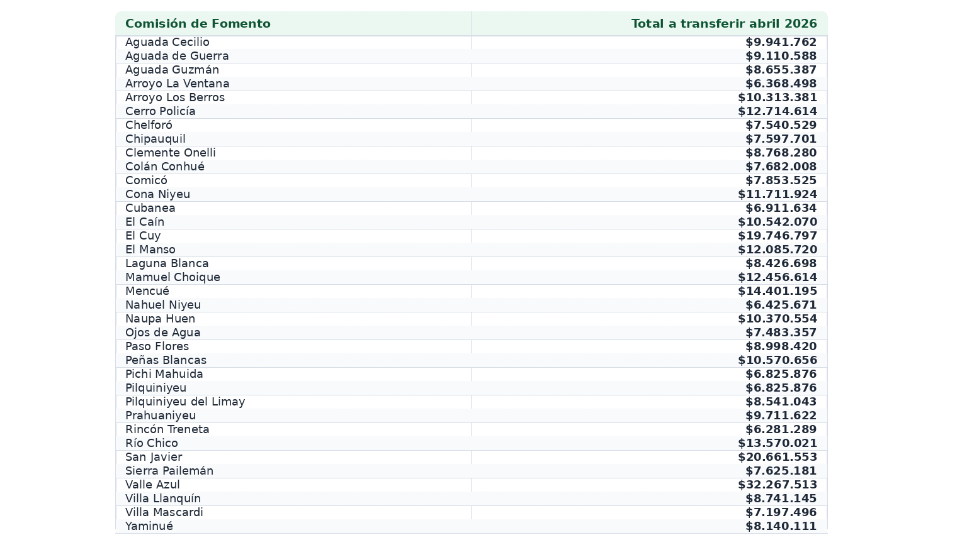Select the Rincón Treneta amount $6.281.289
962x540 pixels.
coord(781,429)
